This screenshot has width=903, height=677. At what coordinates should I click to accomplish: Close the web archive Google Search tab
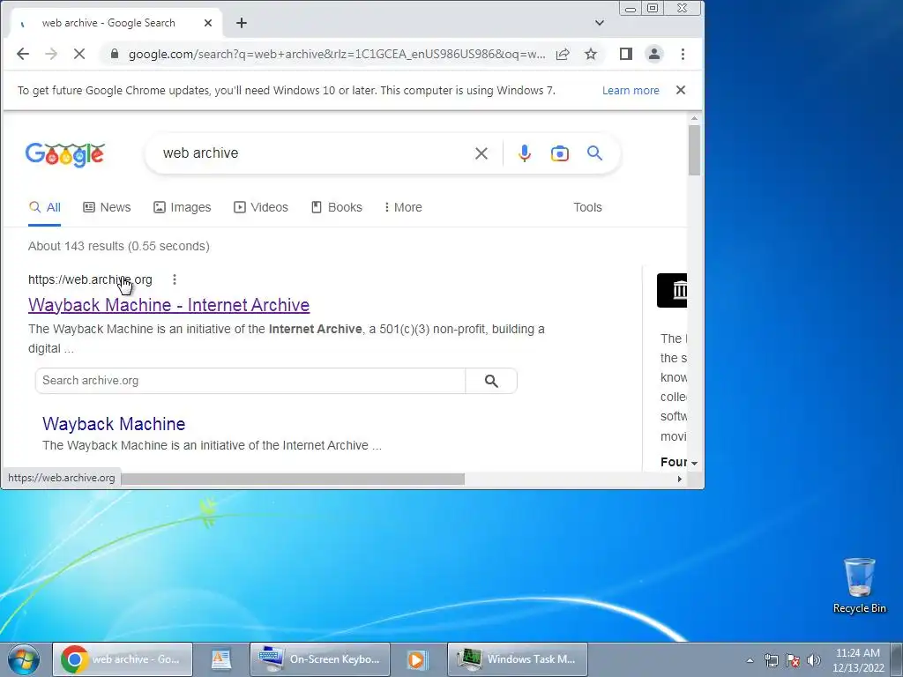208,23
